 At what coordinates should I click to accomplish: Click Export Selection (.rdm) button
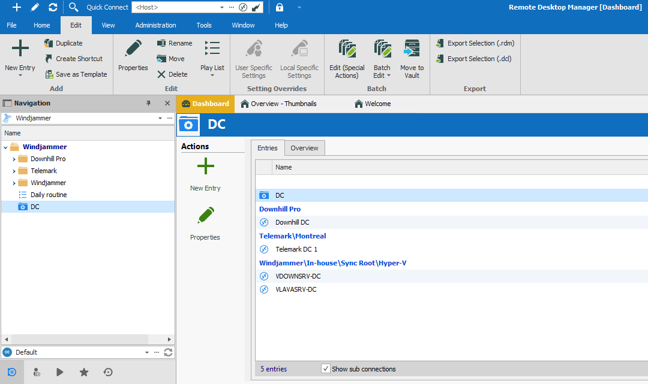click(474, 43)
